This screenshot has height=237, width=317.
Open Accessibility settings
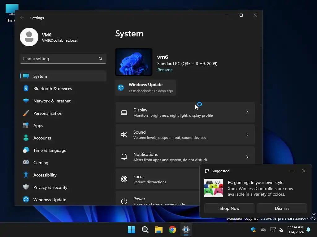(x=63, y=175)
